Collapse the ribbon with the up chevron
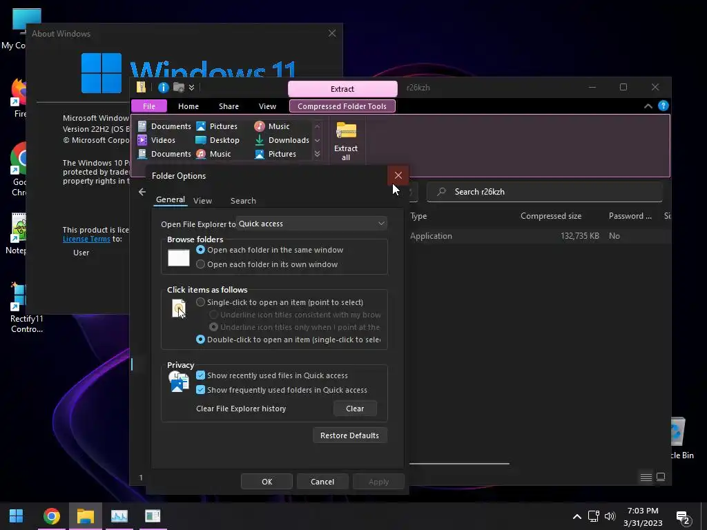This screenshot has width=707, height=530. [648, 106]
